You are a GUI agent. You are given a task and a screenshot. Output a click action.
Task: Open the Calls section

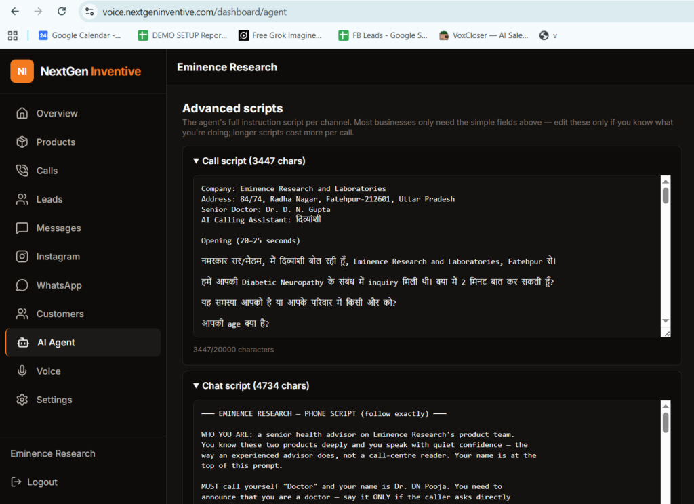click(83, 170)
